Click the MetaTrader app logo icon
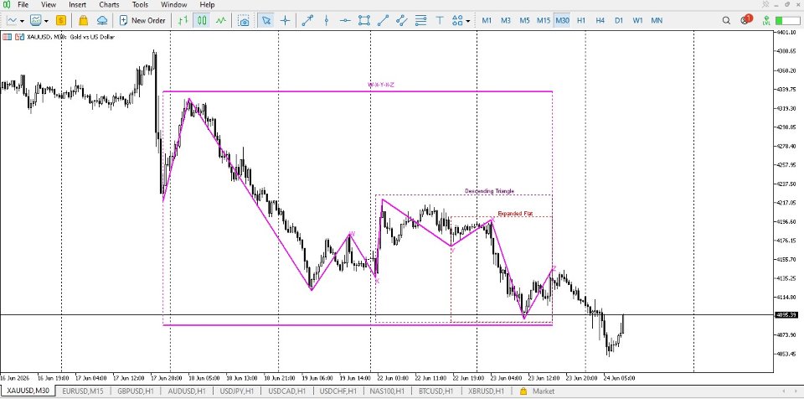Screen dimensions: 804x399 [x=7, y=5]
